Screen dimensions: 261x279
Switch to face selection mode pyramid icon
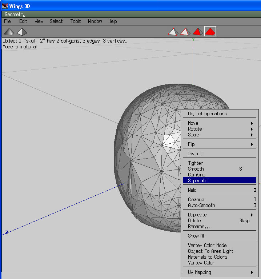(x=198, y=32)
